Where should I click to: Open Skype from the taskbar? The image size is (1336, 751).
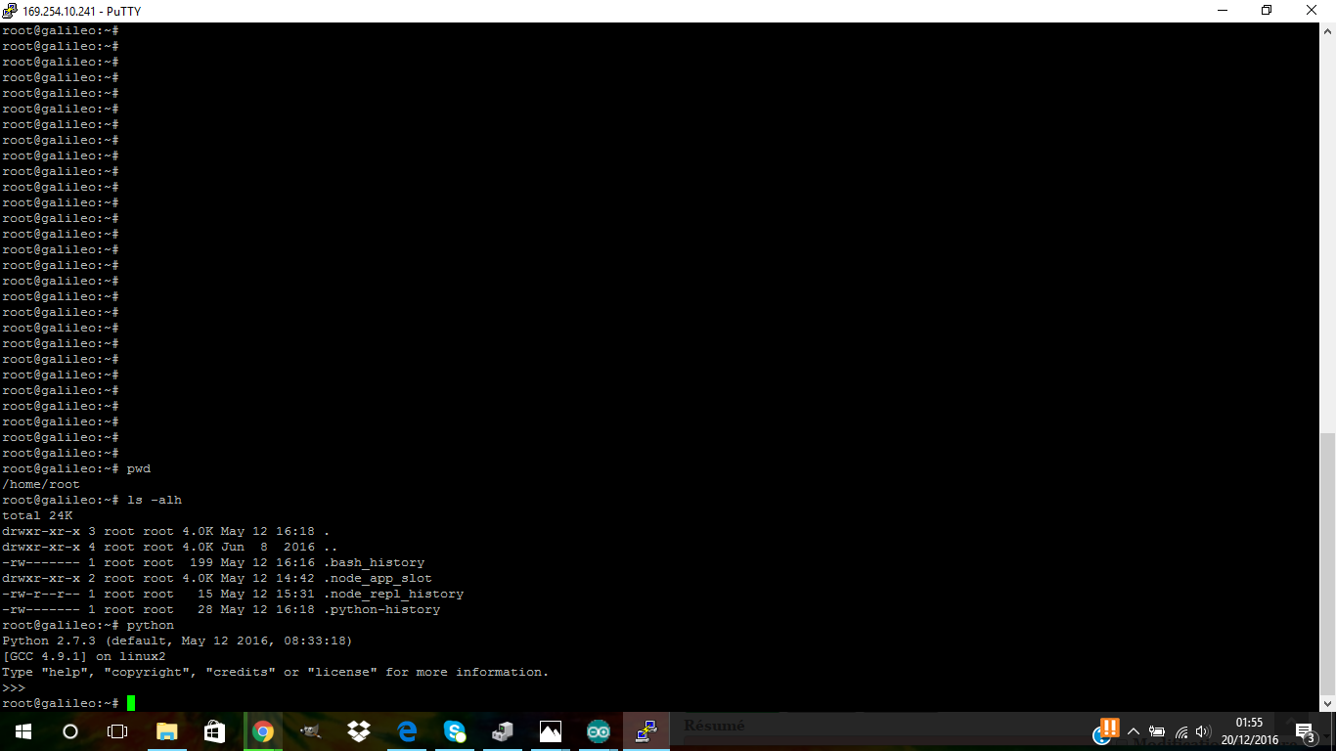(x=455, y=731)
